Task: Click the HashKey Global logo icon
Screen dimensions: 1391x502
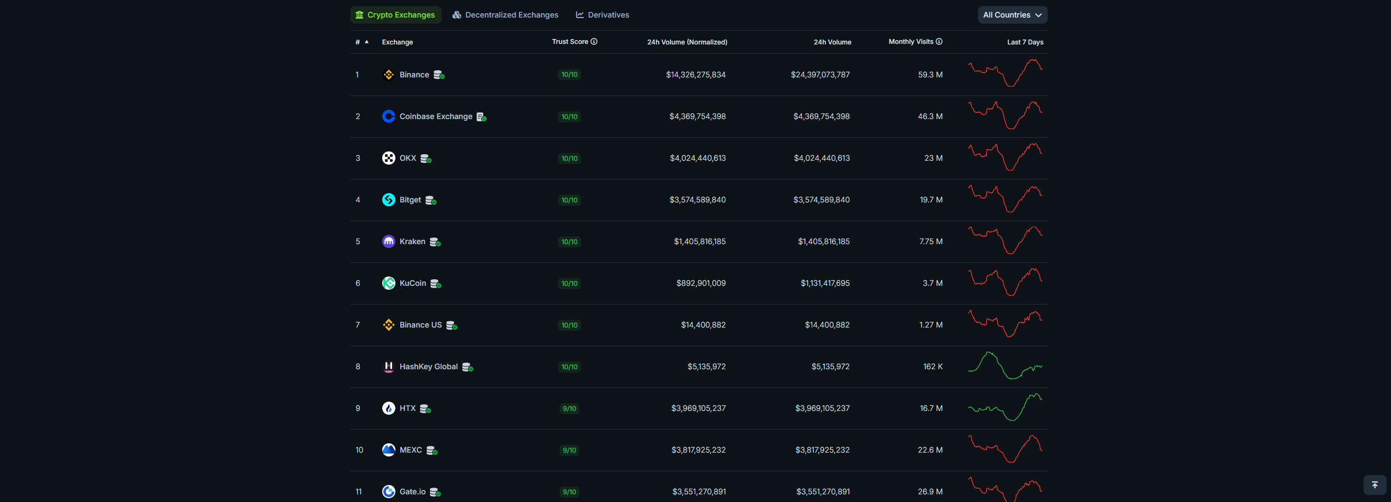Action: pyautogui.click(x=388, y=366)
